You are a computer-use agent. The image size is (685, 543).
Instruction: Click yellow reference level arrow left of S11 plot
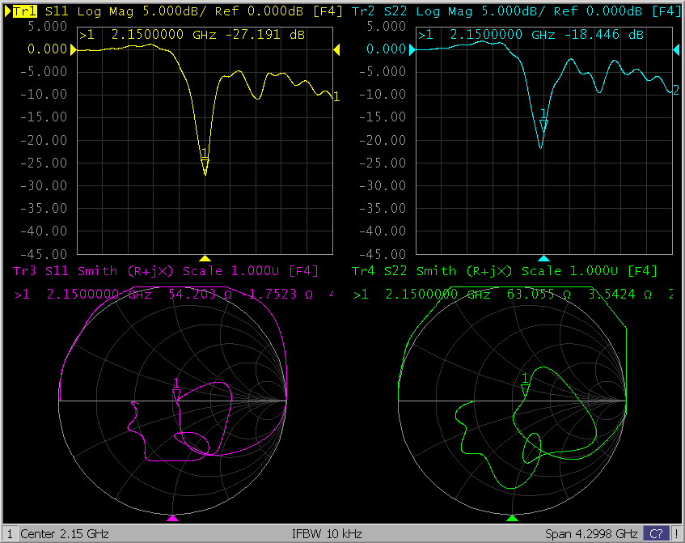(74, 50)
